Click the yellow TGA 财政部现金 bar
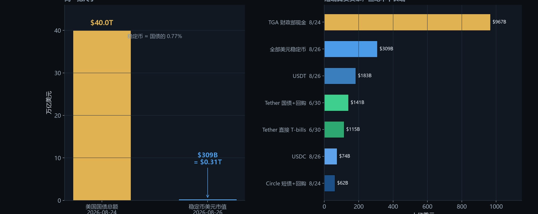538x214 pixels. (407, 22)
